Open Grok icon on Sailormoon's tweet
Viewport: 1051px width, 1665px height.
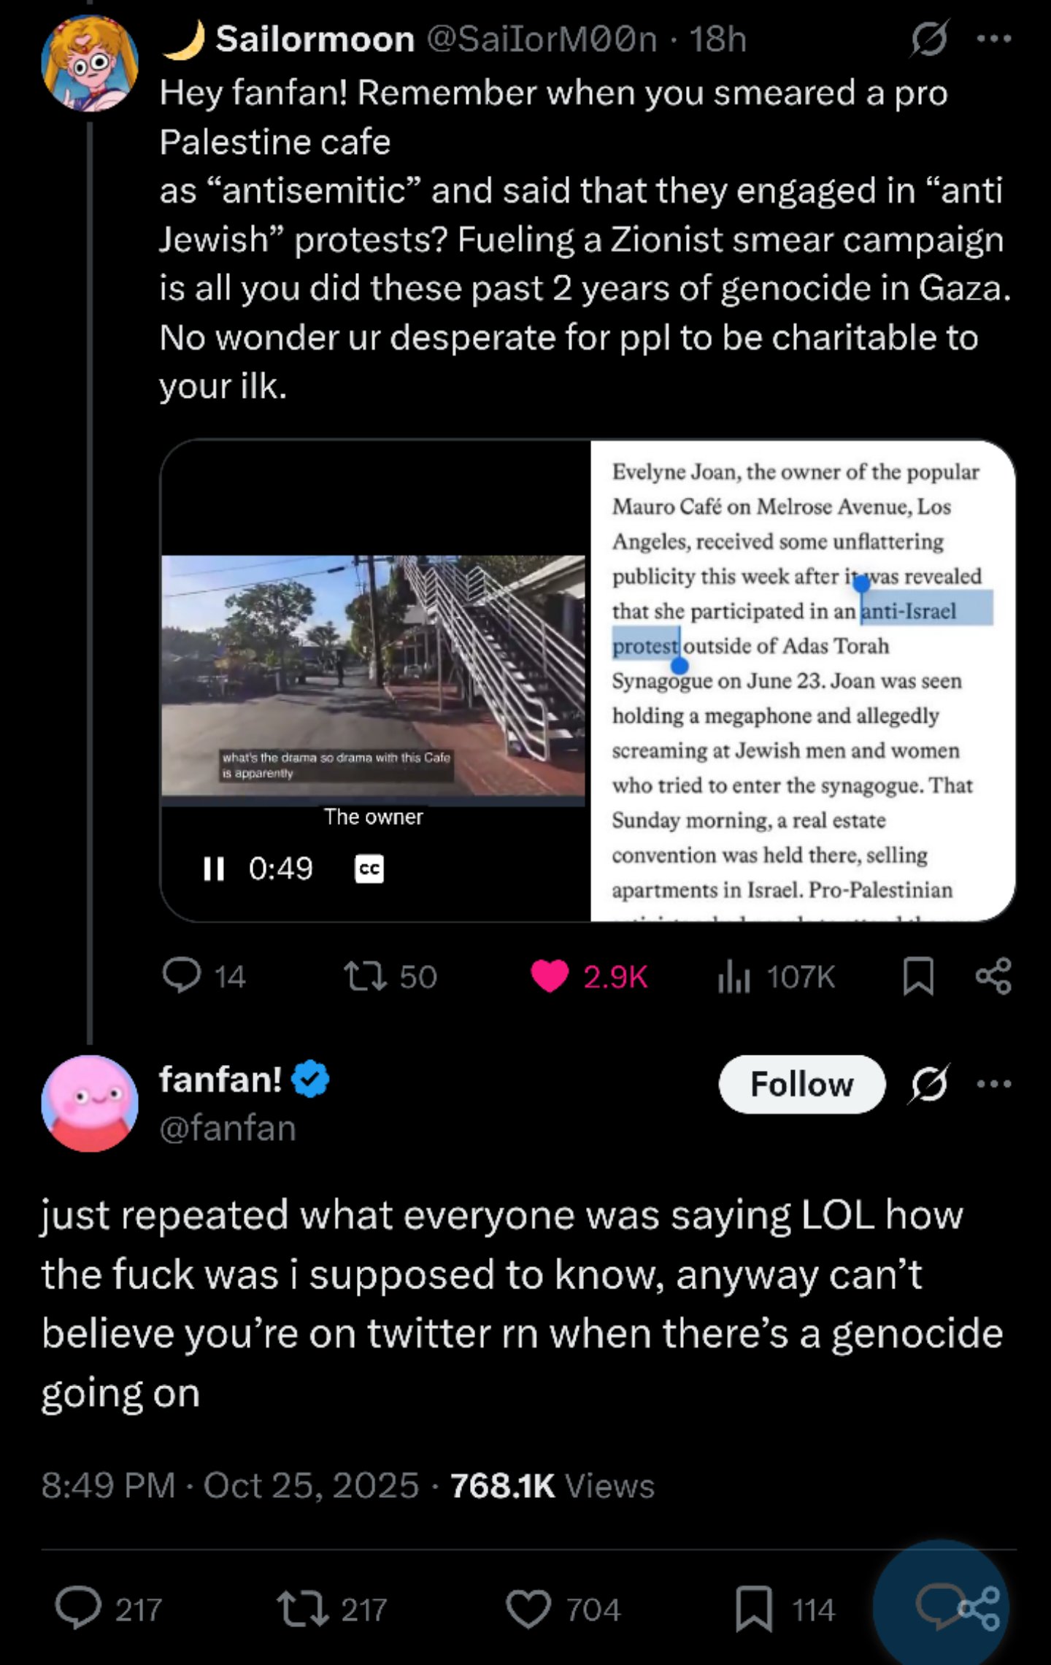click(929, 38)
